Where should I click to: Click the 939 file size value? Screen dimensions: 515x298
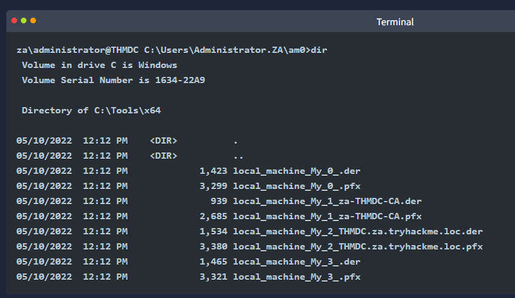click(x=219, y=201)
